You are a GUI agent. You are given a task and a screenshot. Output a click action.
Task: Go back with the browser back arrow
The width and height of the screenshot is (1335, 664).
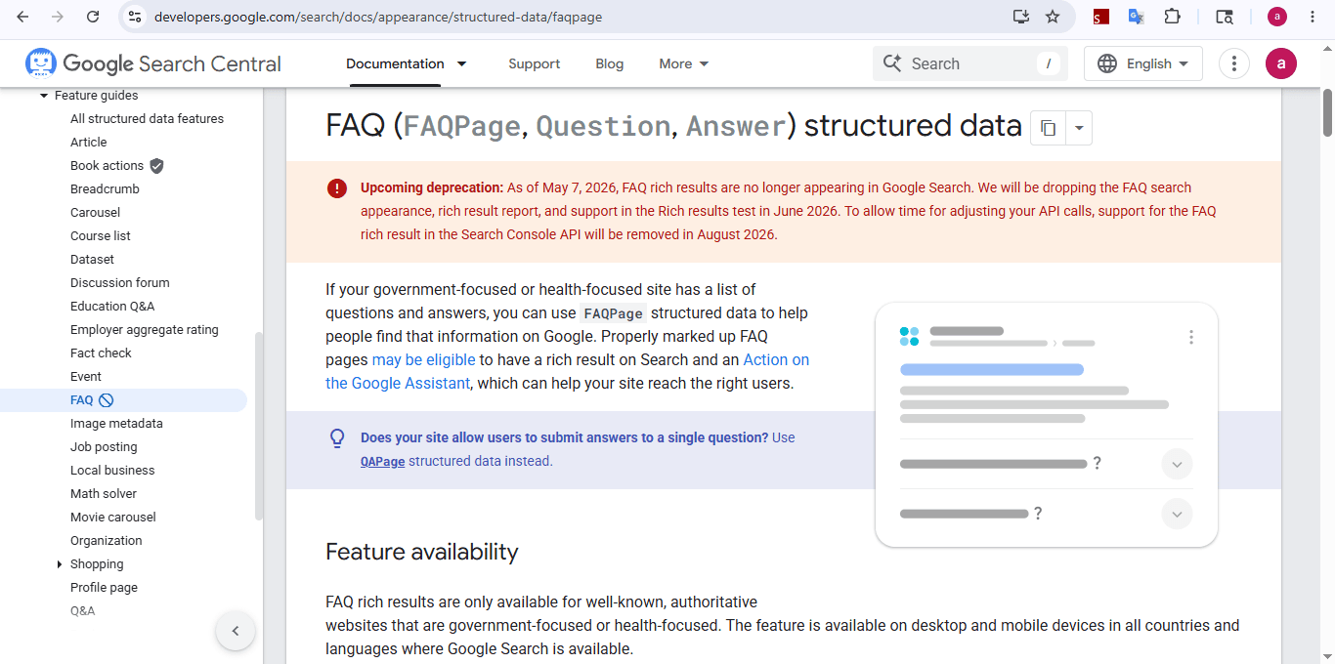pos(22,17)
